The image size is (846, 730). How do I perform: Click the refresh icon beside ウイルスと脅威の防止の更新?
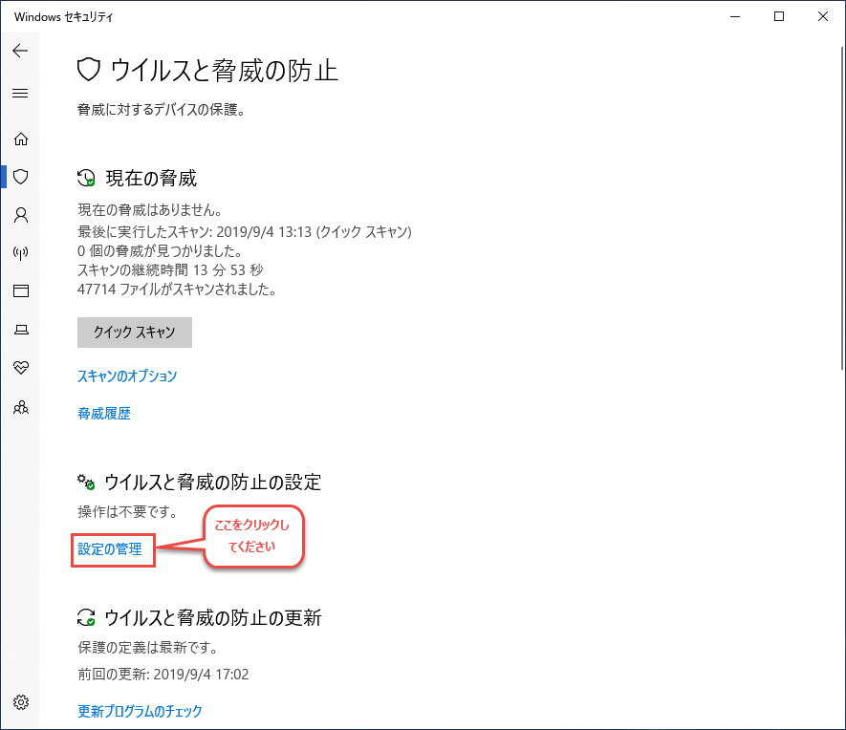tap(86, 618)
